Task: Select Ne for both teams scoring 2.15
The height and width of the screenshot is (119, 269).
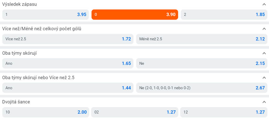Action: [x=202, y=63]
